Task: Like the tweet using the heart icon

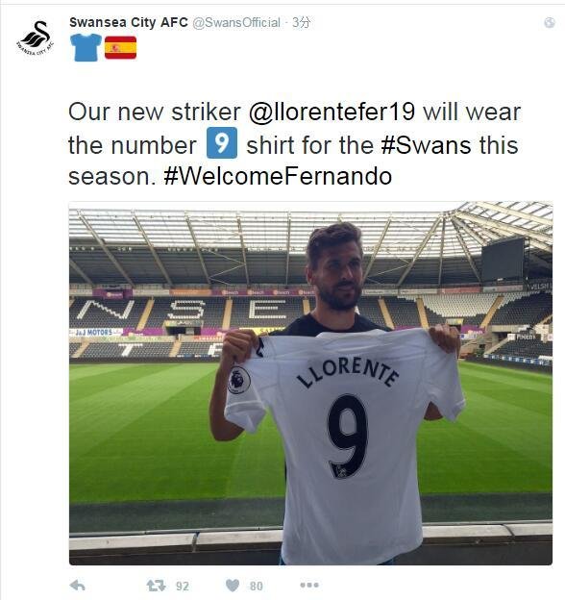Action: (233, 585)
